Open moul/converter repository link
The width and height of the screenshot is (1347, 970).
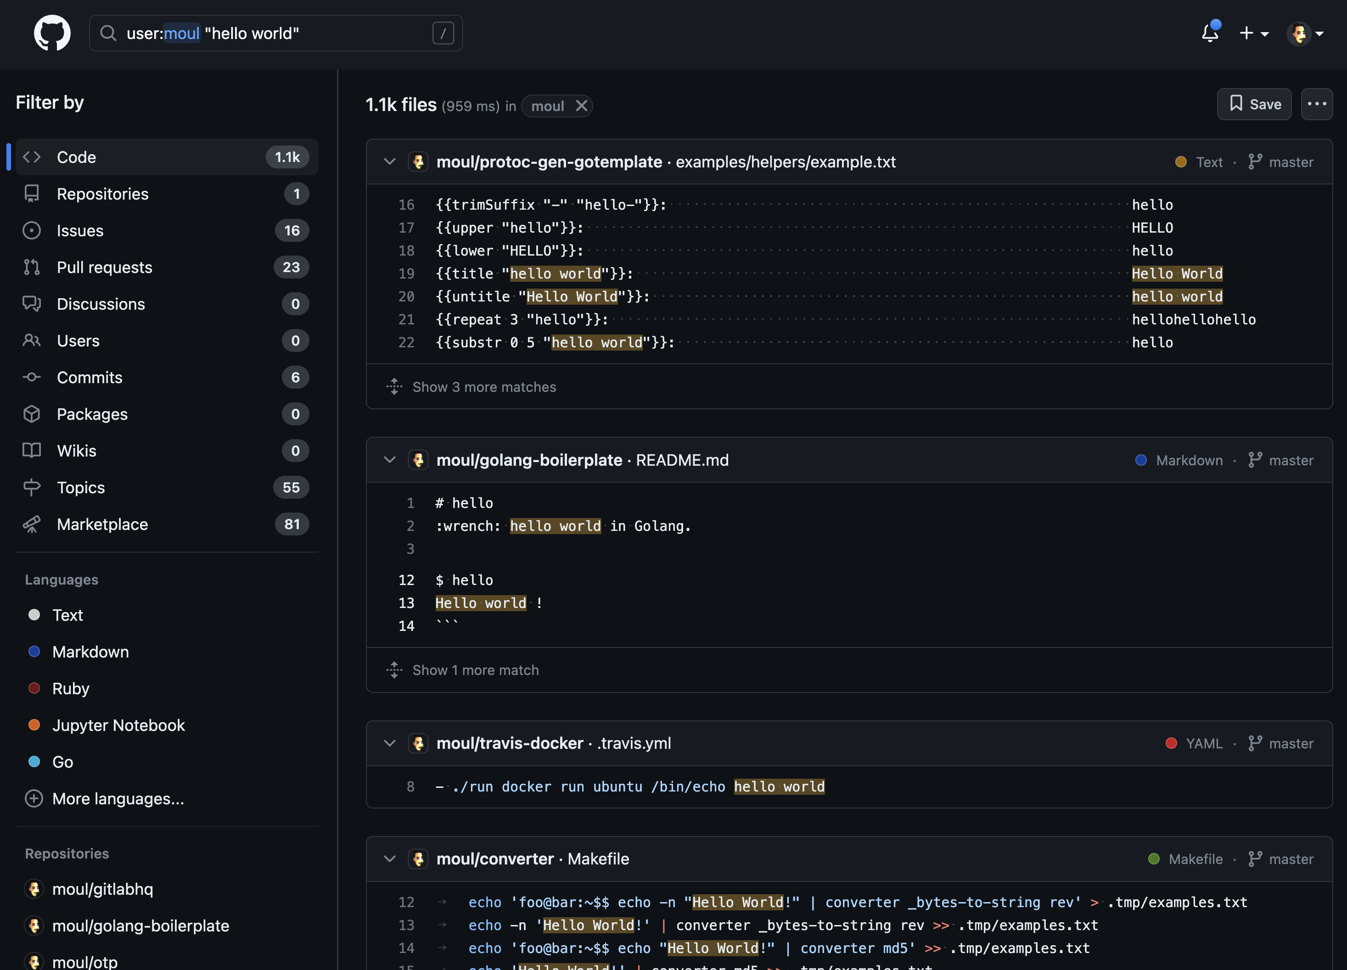click(495, 859)
